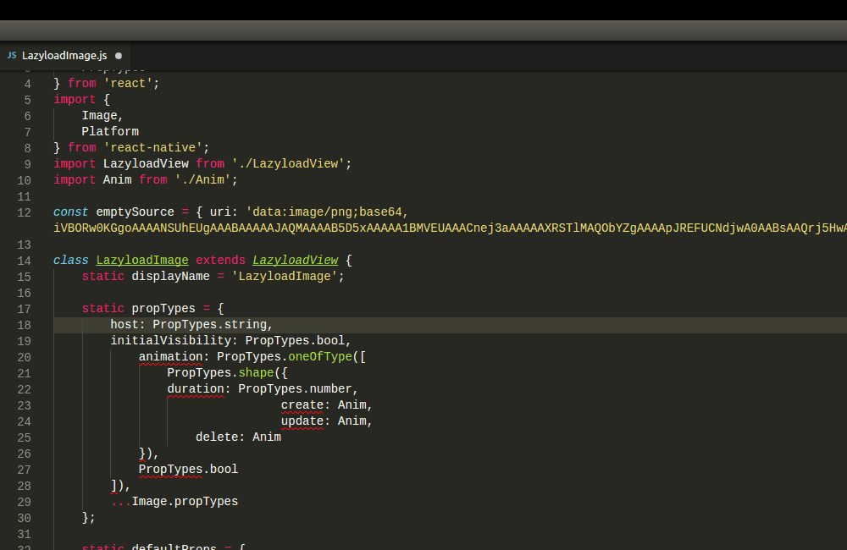Click line number 14 in gutter

25,261
